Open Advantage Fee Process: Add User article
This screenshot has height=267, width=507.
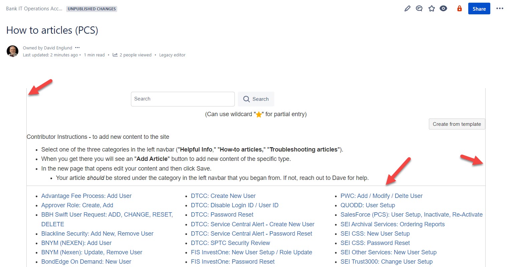click(86, 196)
